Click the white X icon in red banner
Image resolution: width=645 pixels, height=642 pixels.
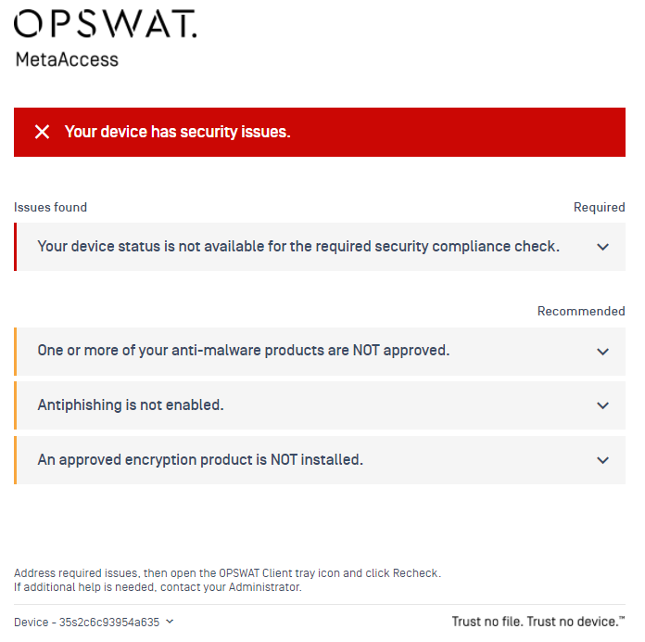(x=42, y=132)
